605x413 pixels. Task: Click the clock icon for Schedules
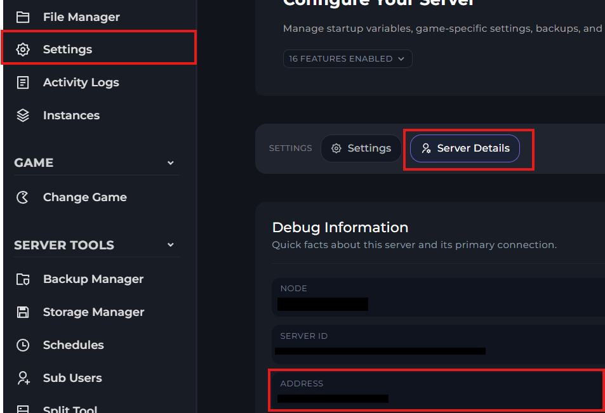click(x=23, y=345)
